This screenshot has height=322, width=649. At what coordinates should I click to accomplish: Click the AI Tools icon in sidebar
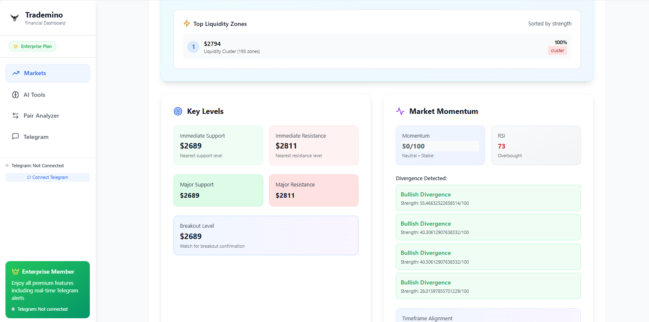[x=16, y=94]
